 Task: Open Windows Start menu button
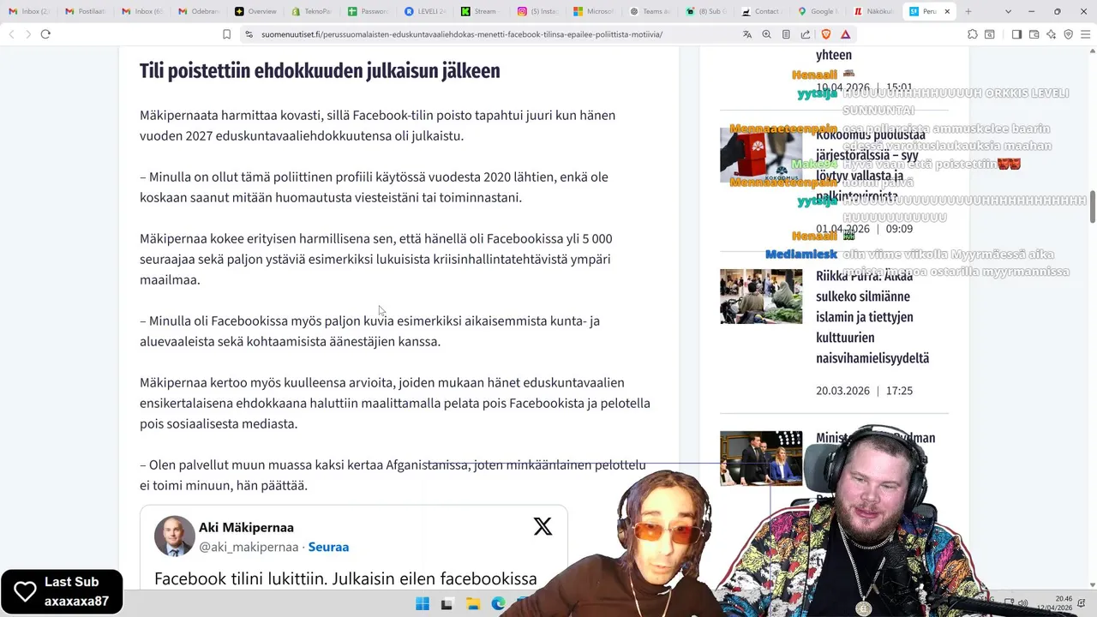pos(423,604)
